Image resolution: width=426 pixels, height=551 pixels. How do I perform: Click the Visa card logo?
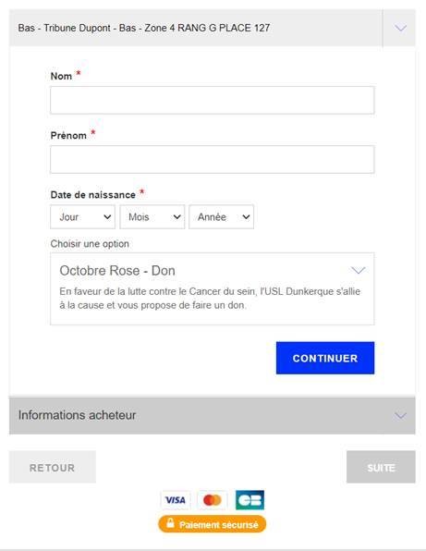(176, 500)
